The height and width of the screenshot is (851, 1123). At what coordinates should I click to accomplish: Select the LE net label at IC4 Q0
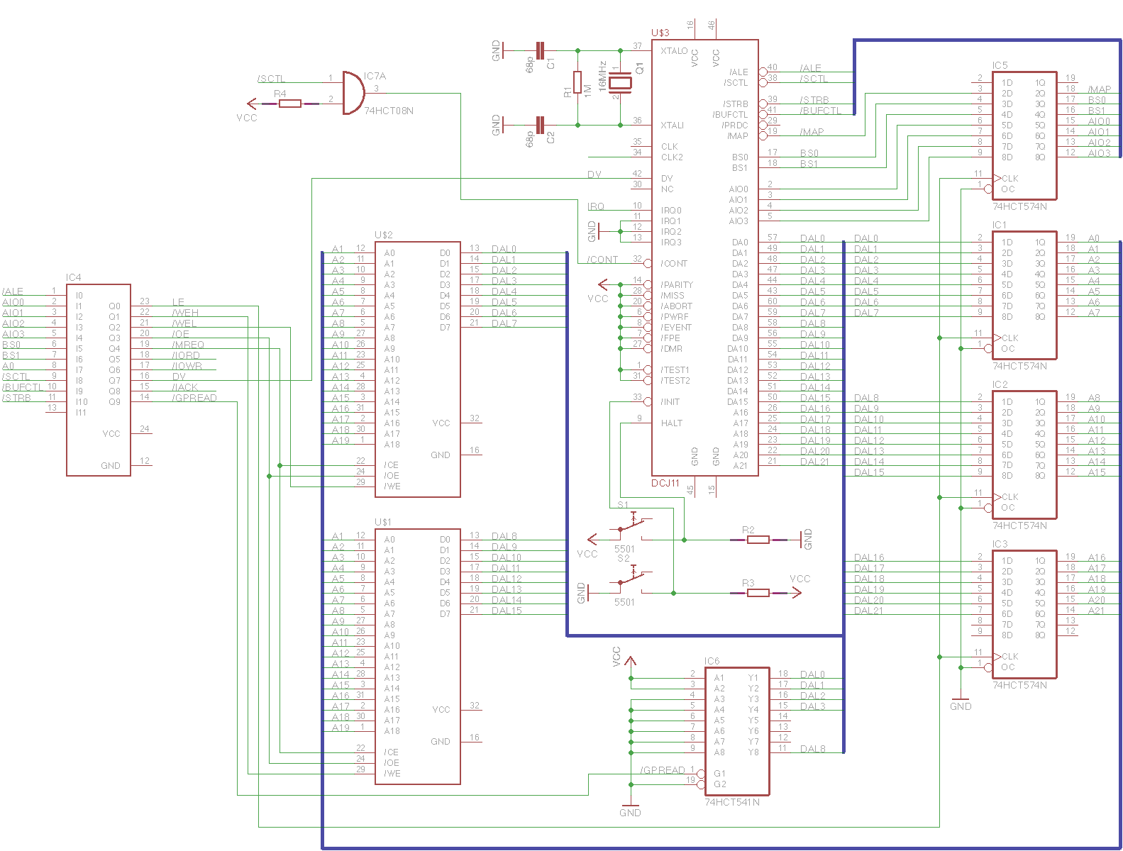[x=178, y=302]
